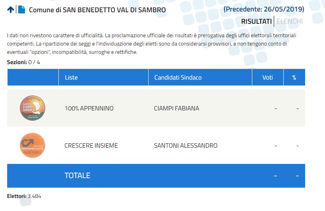Viewport: 325px width, 211px height.
Task: Click the votes dash for Ciampi Fabiana
Action: [276, 108]
